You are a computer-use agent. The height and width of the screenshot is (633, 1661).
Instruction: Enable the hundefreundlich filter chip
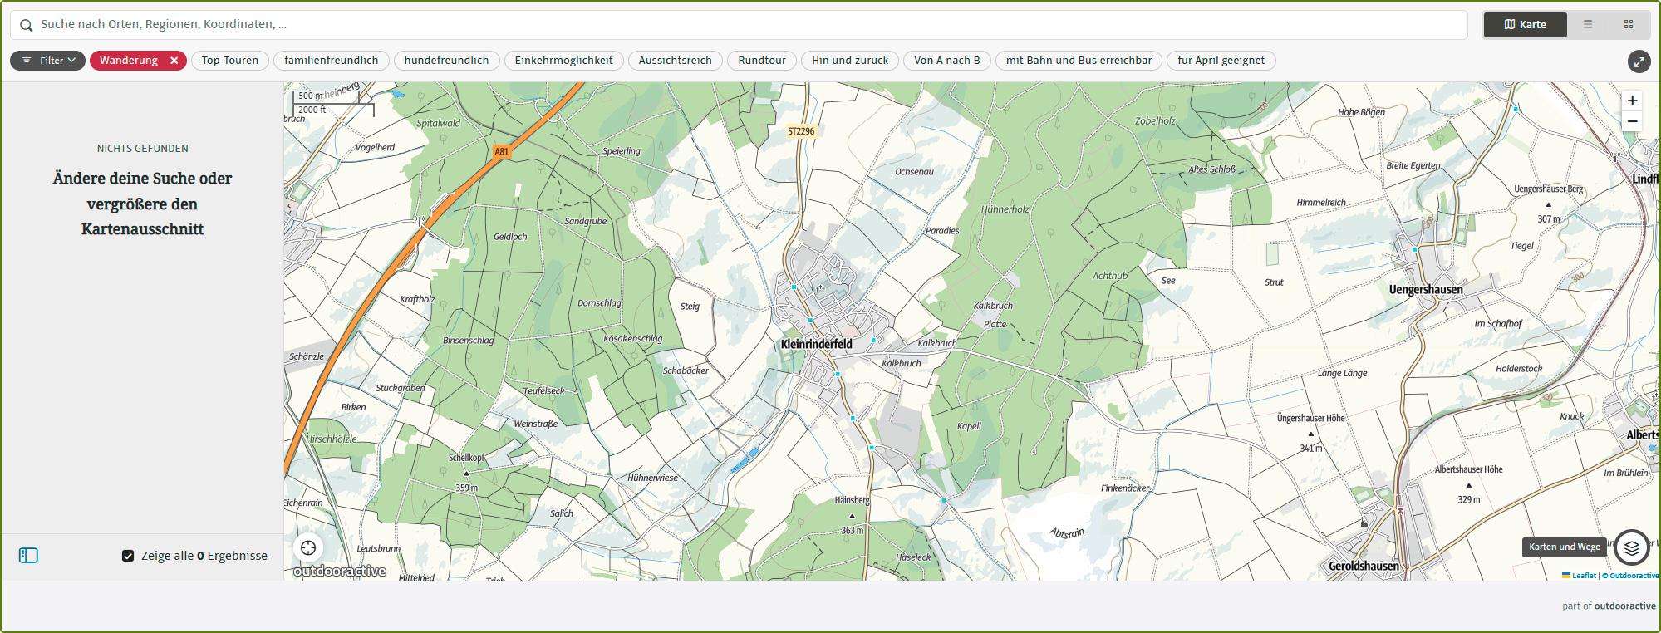pos(446,61)
